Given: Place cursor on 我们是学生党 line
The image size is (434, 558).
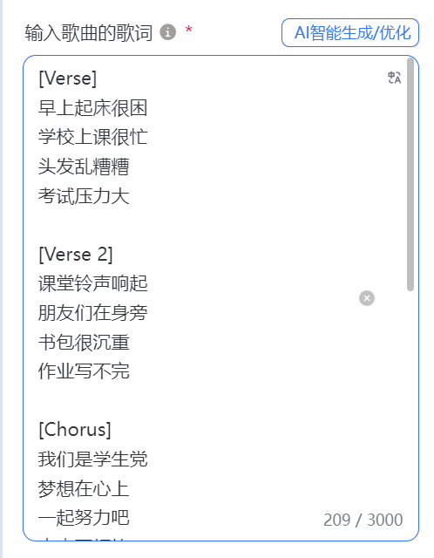Looking at the screenshot, I should point(92,459).
